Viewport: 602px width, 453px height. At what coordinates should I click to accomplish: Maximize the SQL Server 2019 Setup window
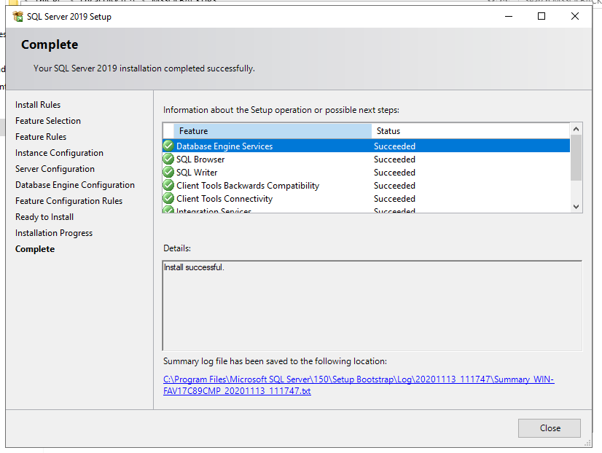point(541,16)
